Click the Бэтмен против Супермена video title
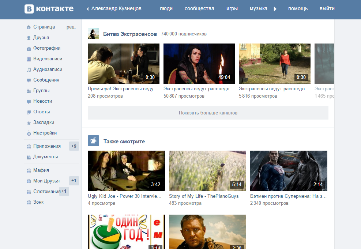 pyautogui.click(x=289, y=196)
